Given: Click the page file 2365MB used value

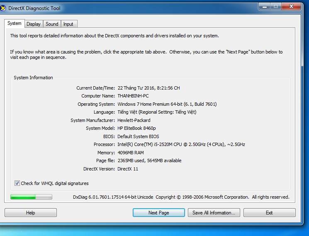Looking at the screenshot, I should (x=149, y=161).
